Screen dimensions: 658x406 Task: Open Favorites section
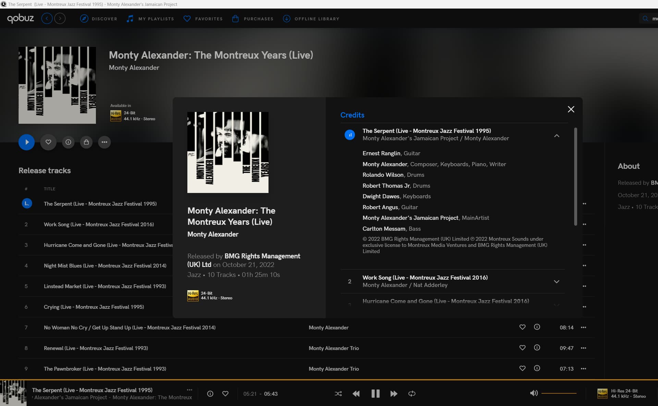point(203,19)
